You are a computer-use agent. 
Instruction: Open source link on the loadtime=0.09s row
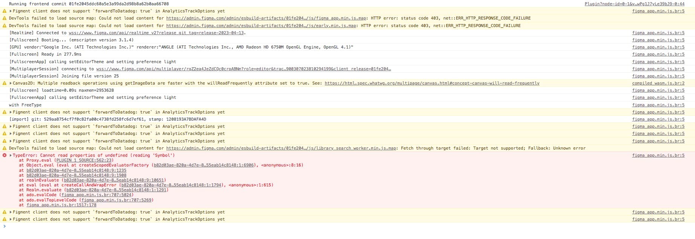pyautogui.click(x=658, y=90)
